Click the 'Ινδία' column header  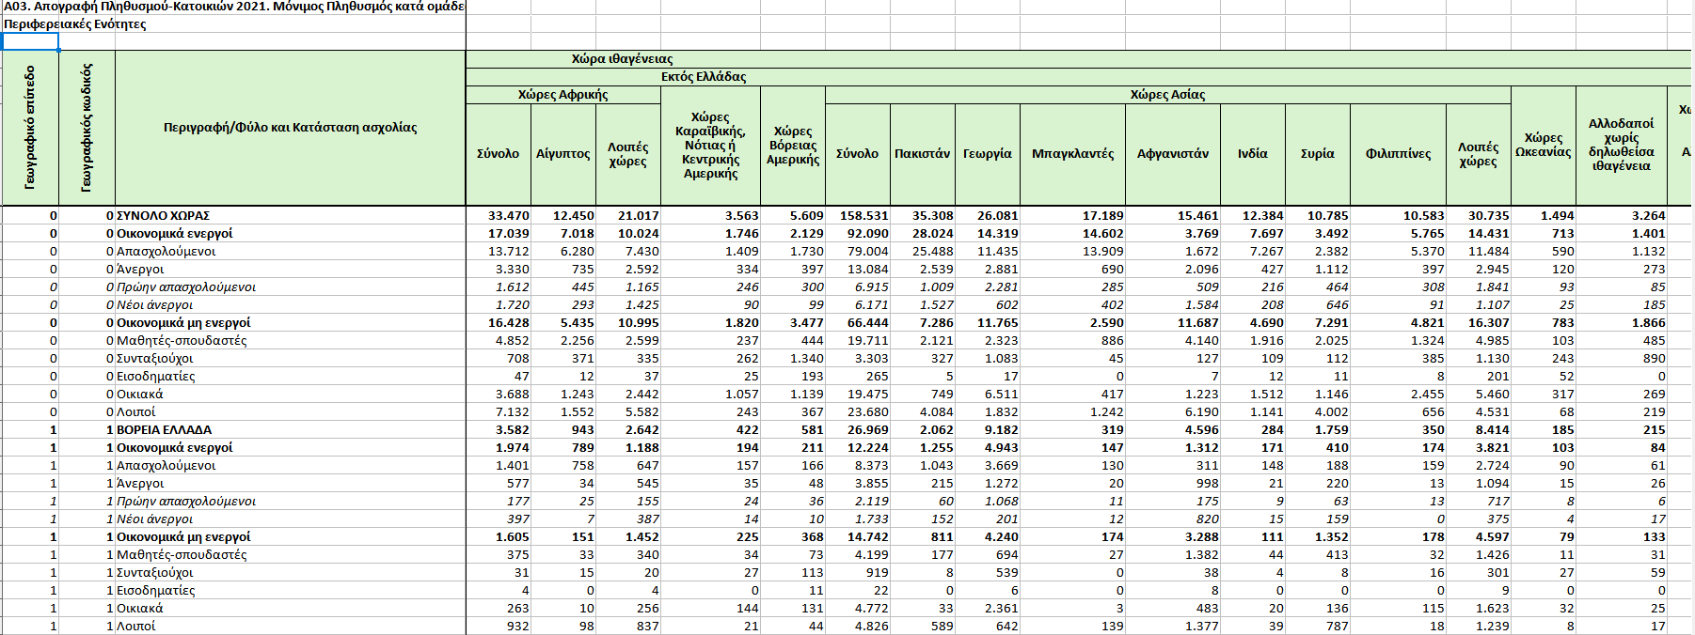click(1253, 154)
